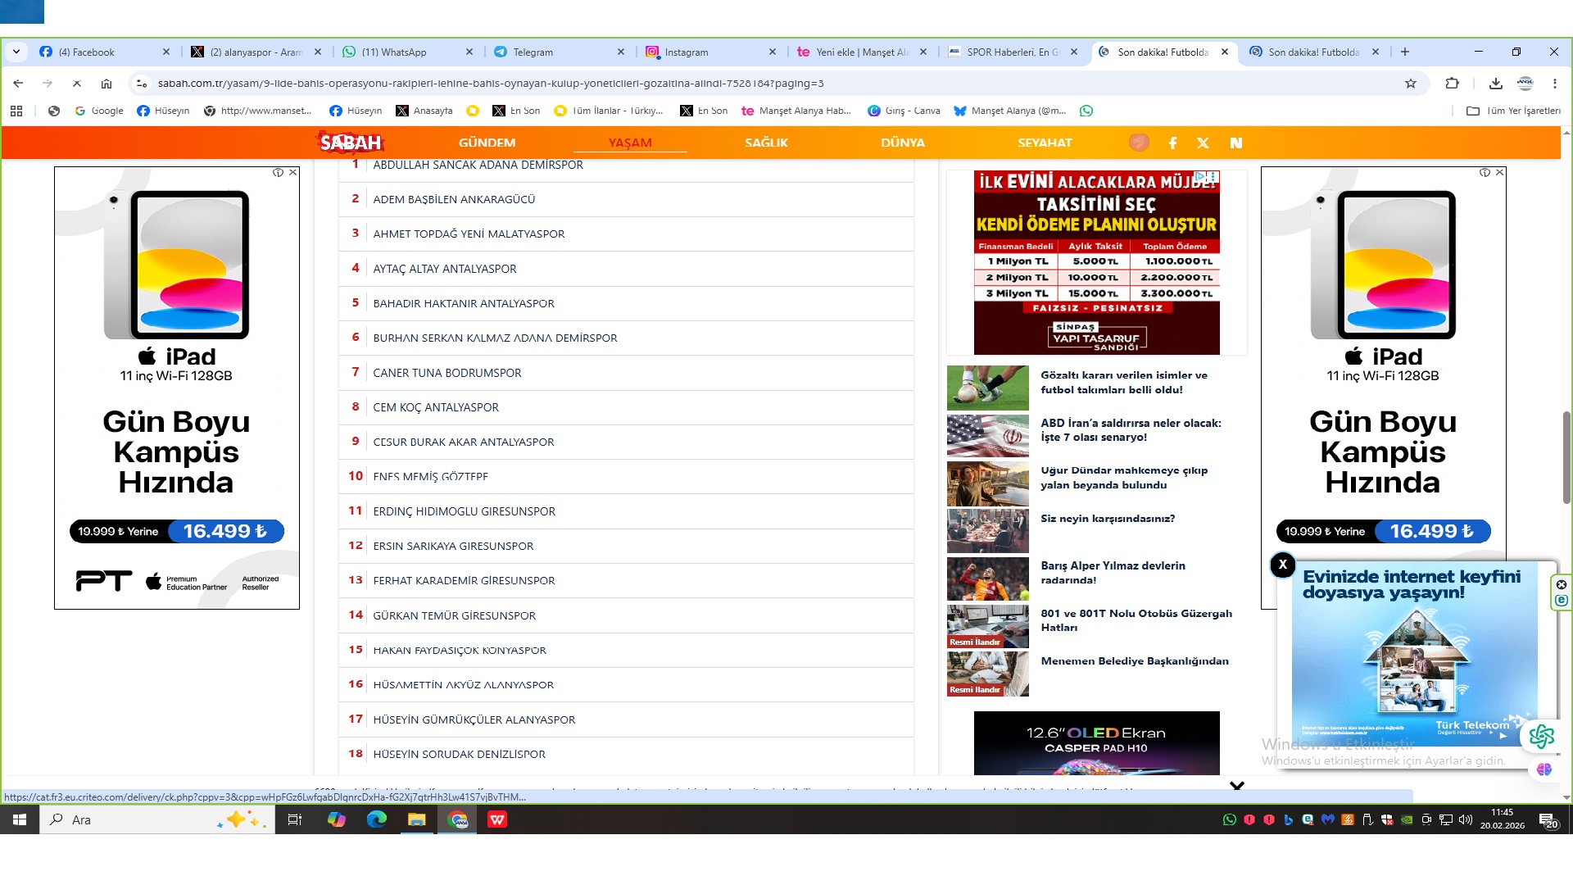Switch to the WhatsApp browser tab
Image resolution: width=1573 pixels, height=885 pixels.
394,52
